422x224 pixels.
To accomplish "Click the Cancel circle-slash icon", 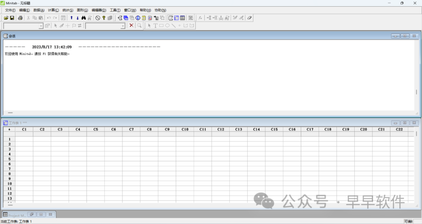I will tap(98, 18).
